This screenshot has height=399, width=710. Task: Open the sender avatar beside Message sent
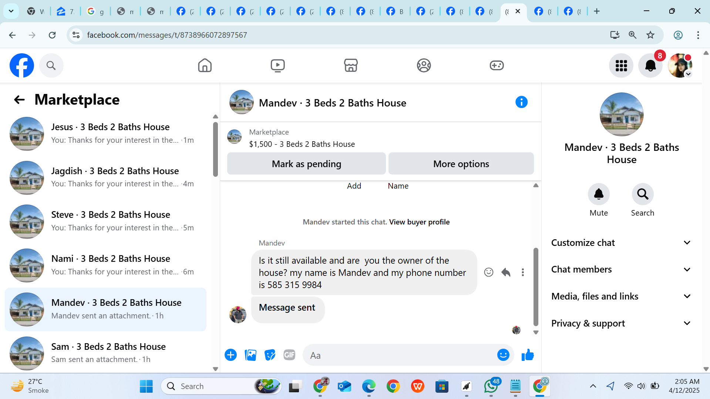tap(238, 314)
